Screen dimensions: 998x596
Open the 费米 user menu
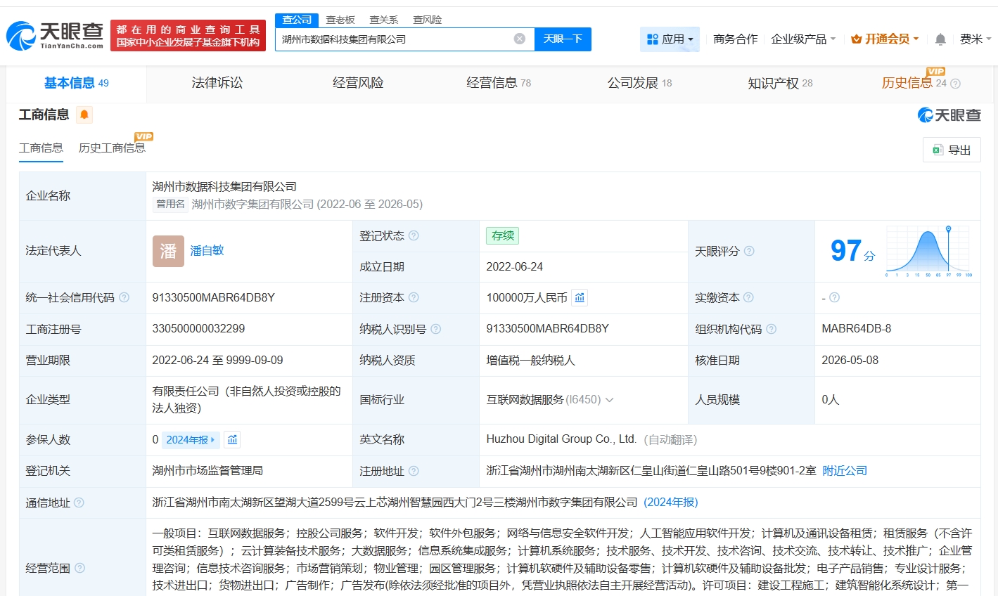975,39
